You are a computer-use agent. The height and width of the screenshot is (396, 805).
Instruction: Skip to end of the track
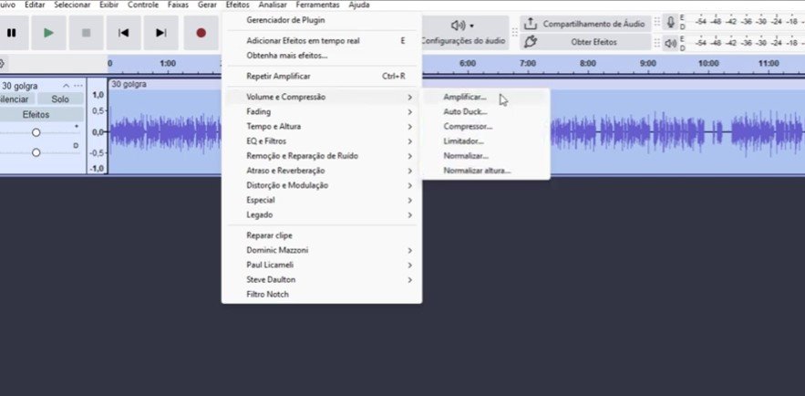pyautogui.click(x=161, y=33)
